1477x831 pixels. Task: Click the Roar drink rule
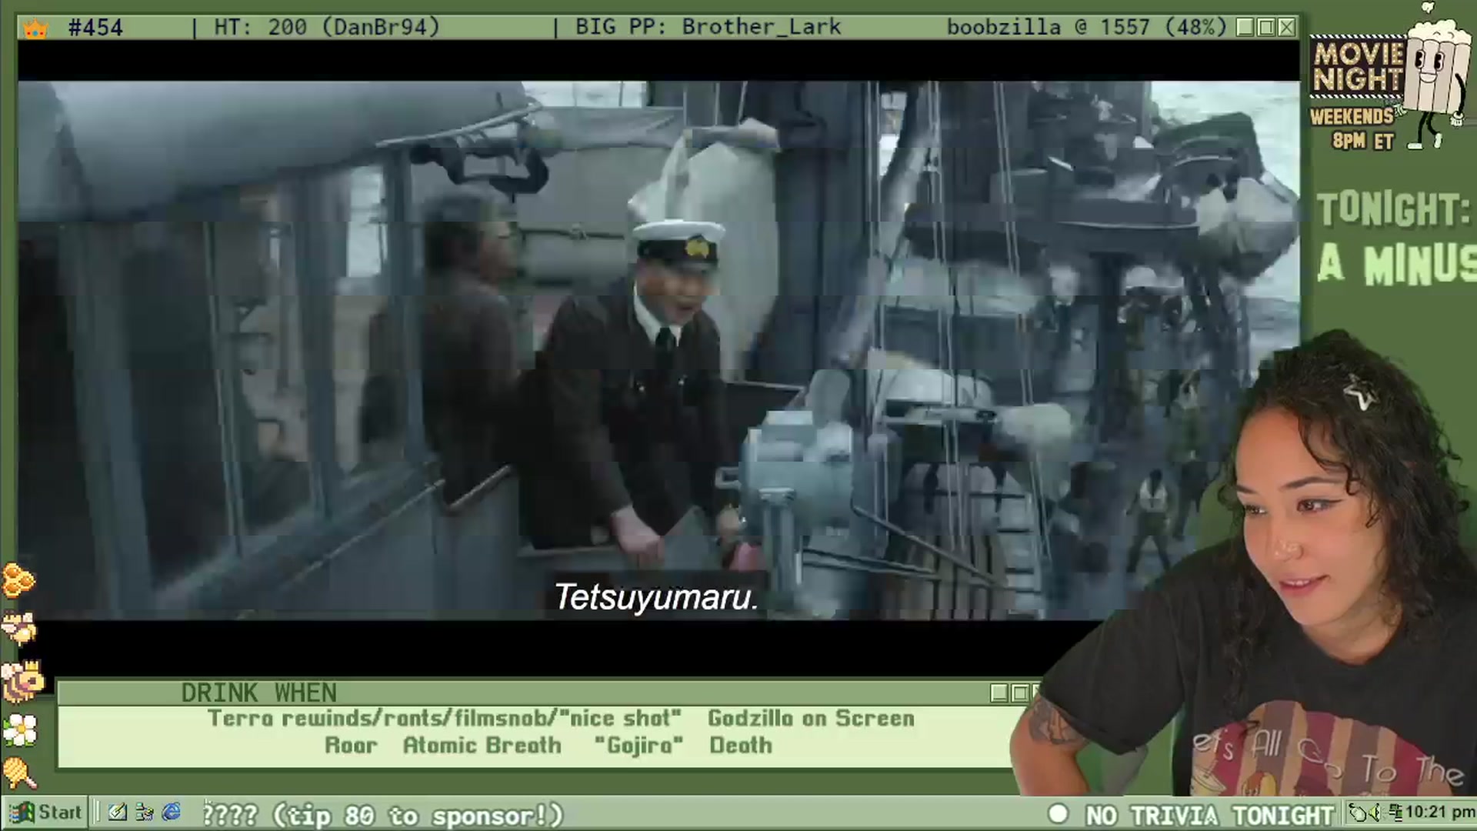pyautogui.click(x=351, y=746)
